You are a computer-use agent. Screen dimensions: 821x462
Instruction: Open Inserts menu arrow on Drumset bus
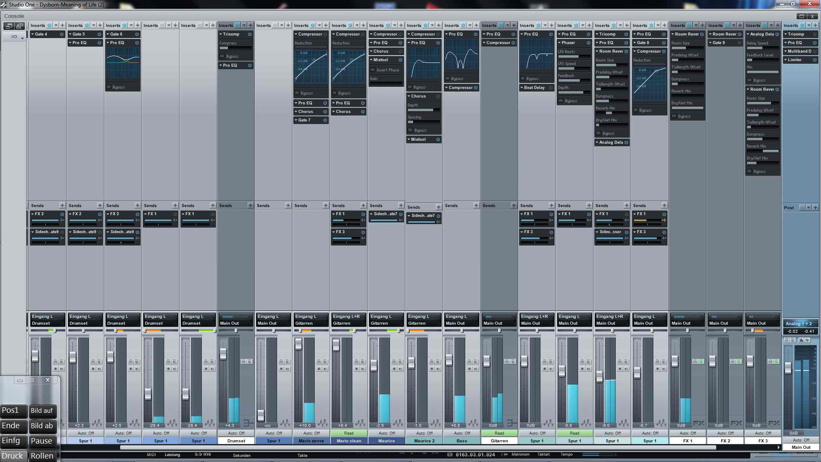click(244, 25)
